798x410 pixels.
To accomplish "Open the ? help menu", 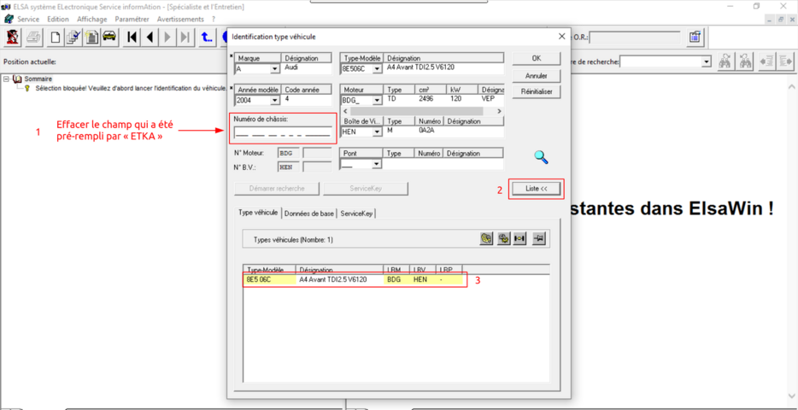I will tap(214, 19).
